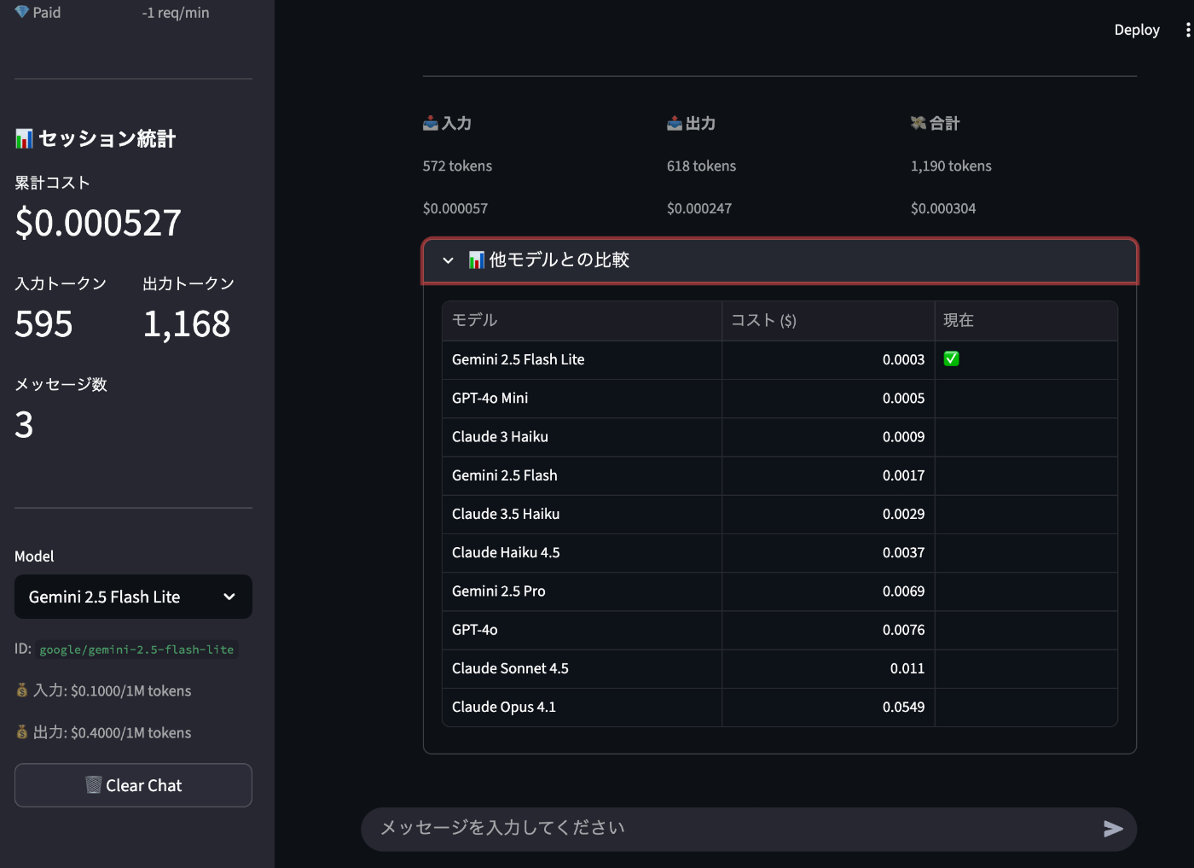1194x868 pixels.
Task: Click the 0.0076 cost cell
Action: (828, 630)
